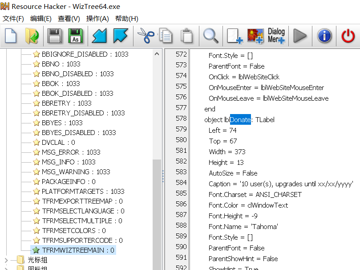Click the OnClick = lblWebSiteClick line
Image resolution: width=360 pixels, height=270 pixels.
[x=244, y=77]
